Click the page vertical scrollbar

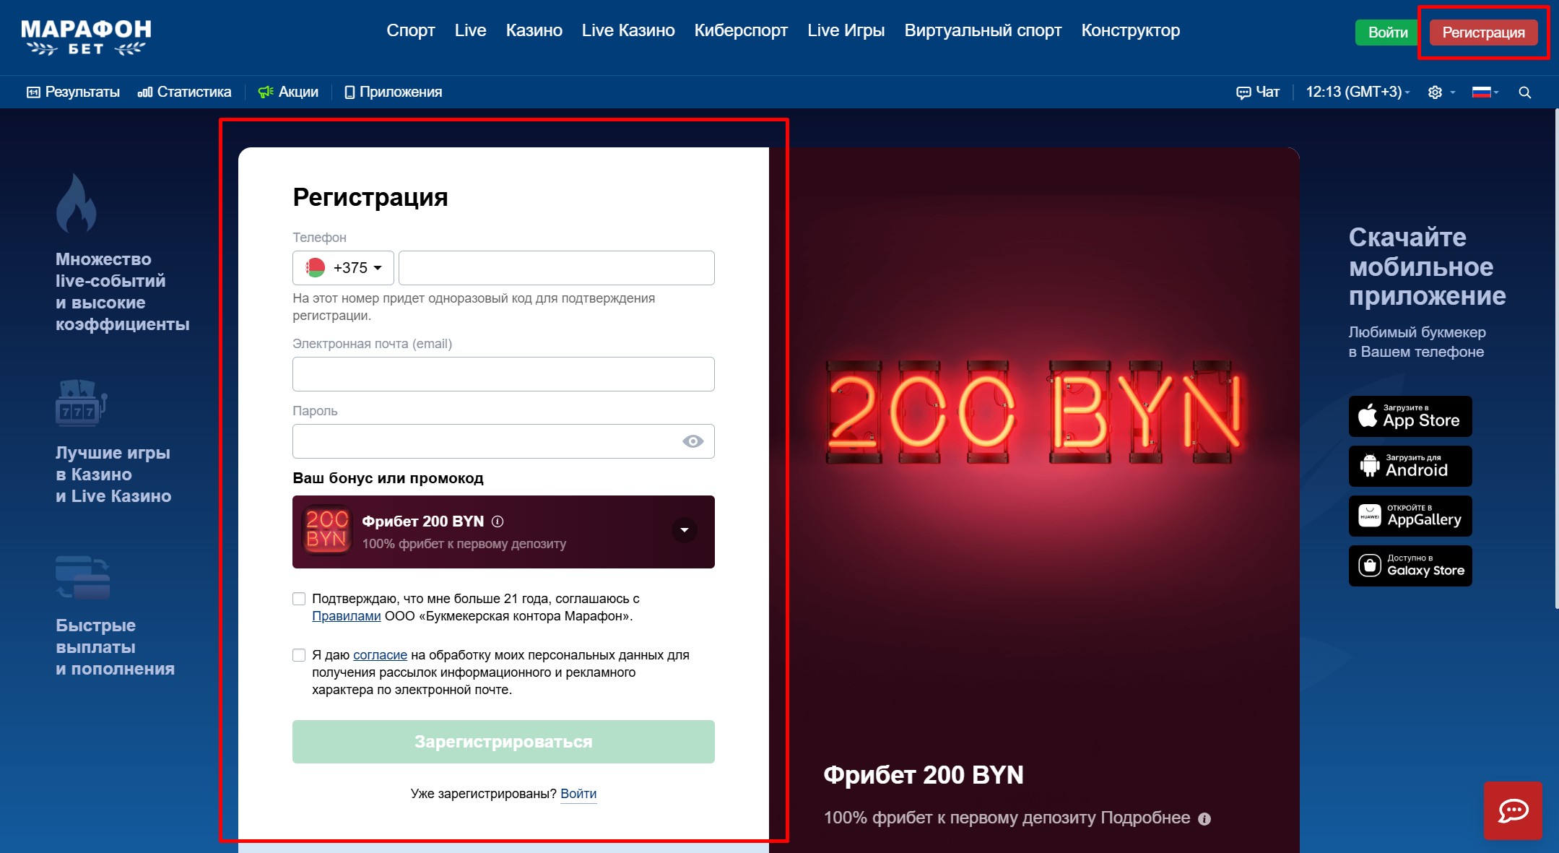coord(1556,358)
